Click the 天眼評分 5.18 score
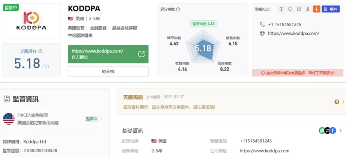346x157 pixels. tap(27, 63)
